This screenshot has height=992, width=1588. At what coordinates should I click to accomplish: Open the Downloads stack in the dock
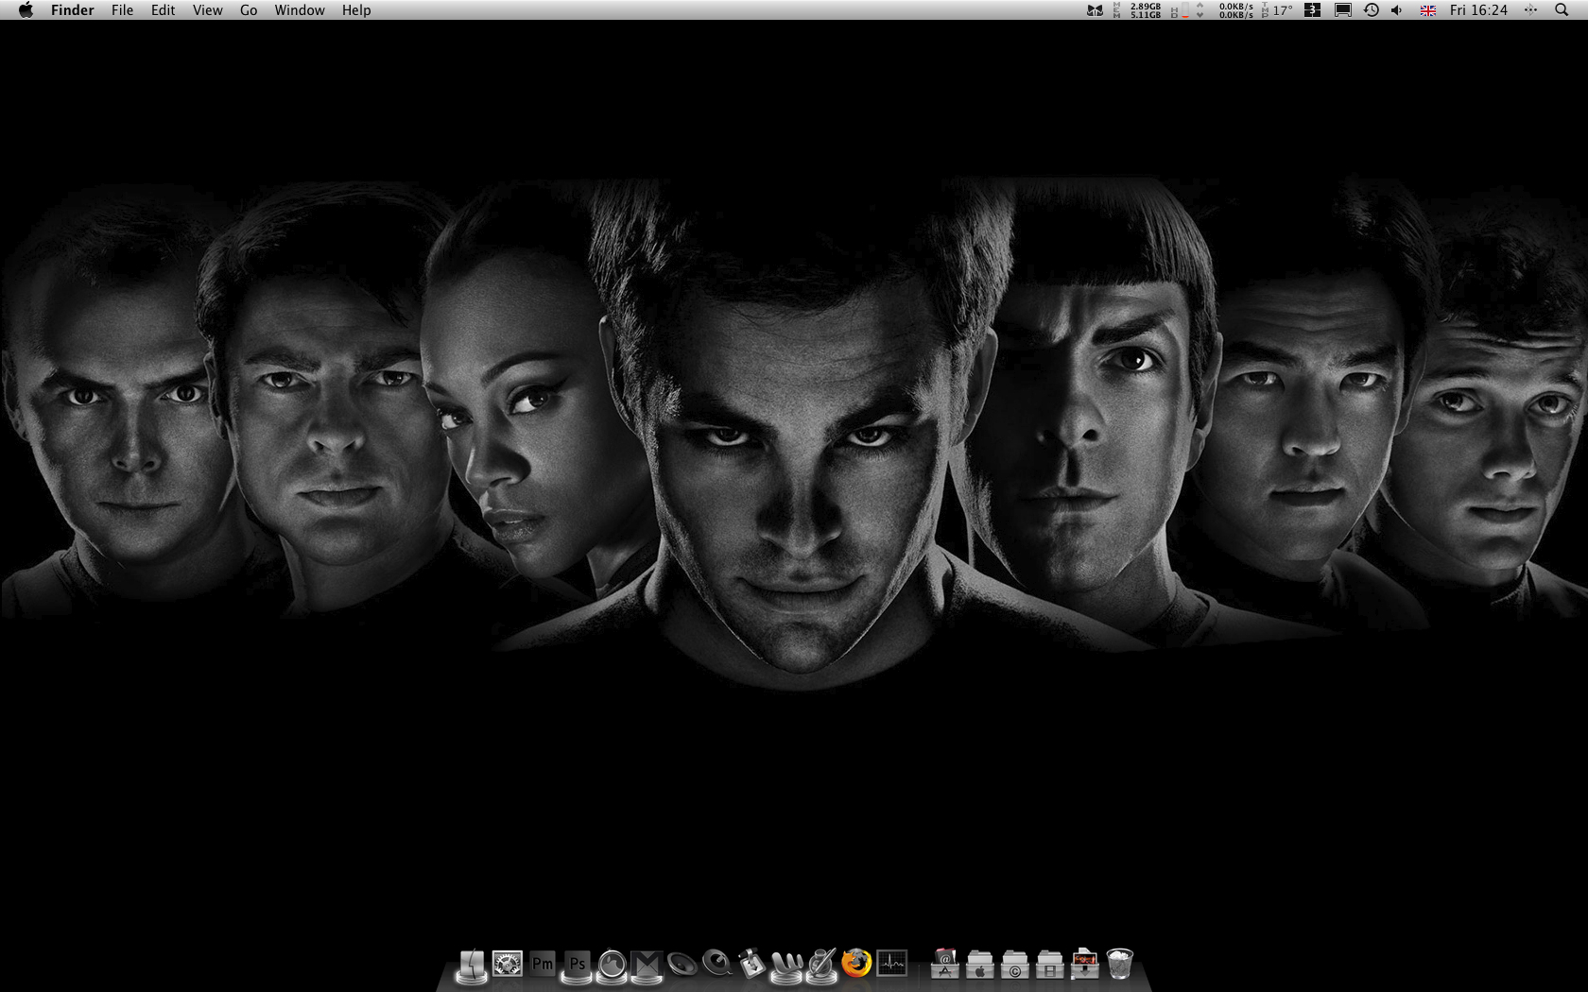click(1084, 964)
